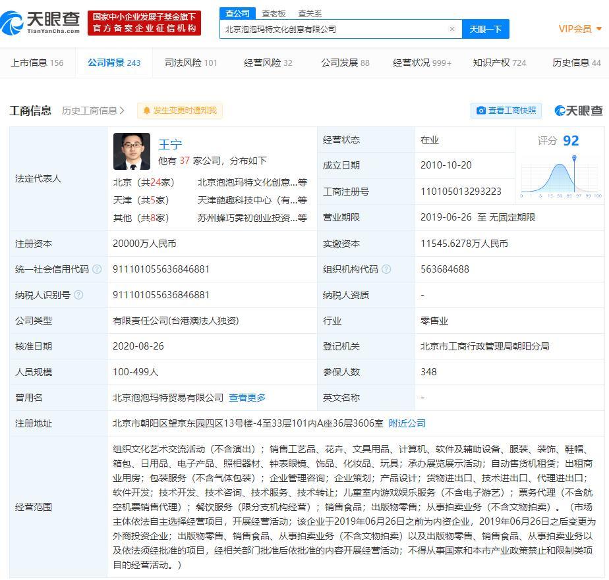Click red banner 国家中小企业发展子基金旗下

tap(144, 23)
